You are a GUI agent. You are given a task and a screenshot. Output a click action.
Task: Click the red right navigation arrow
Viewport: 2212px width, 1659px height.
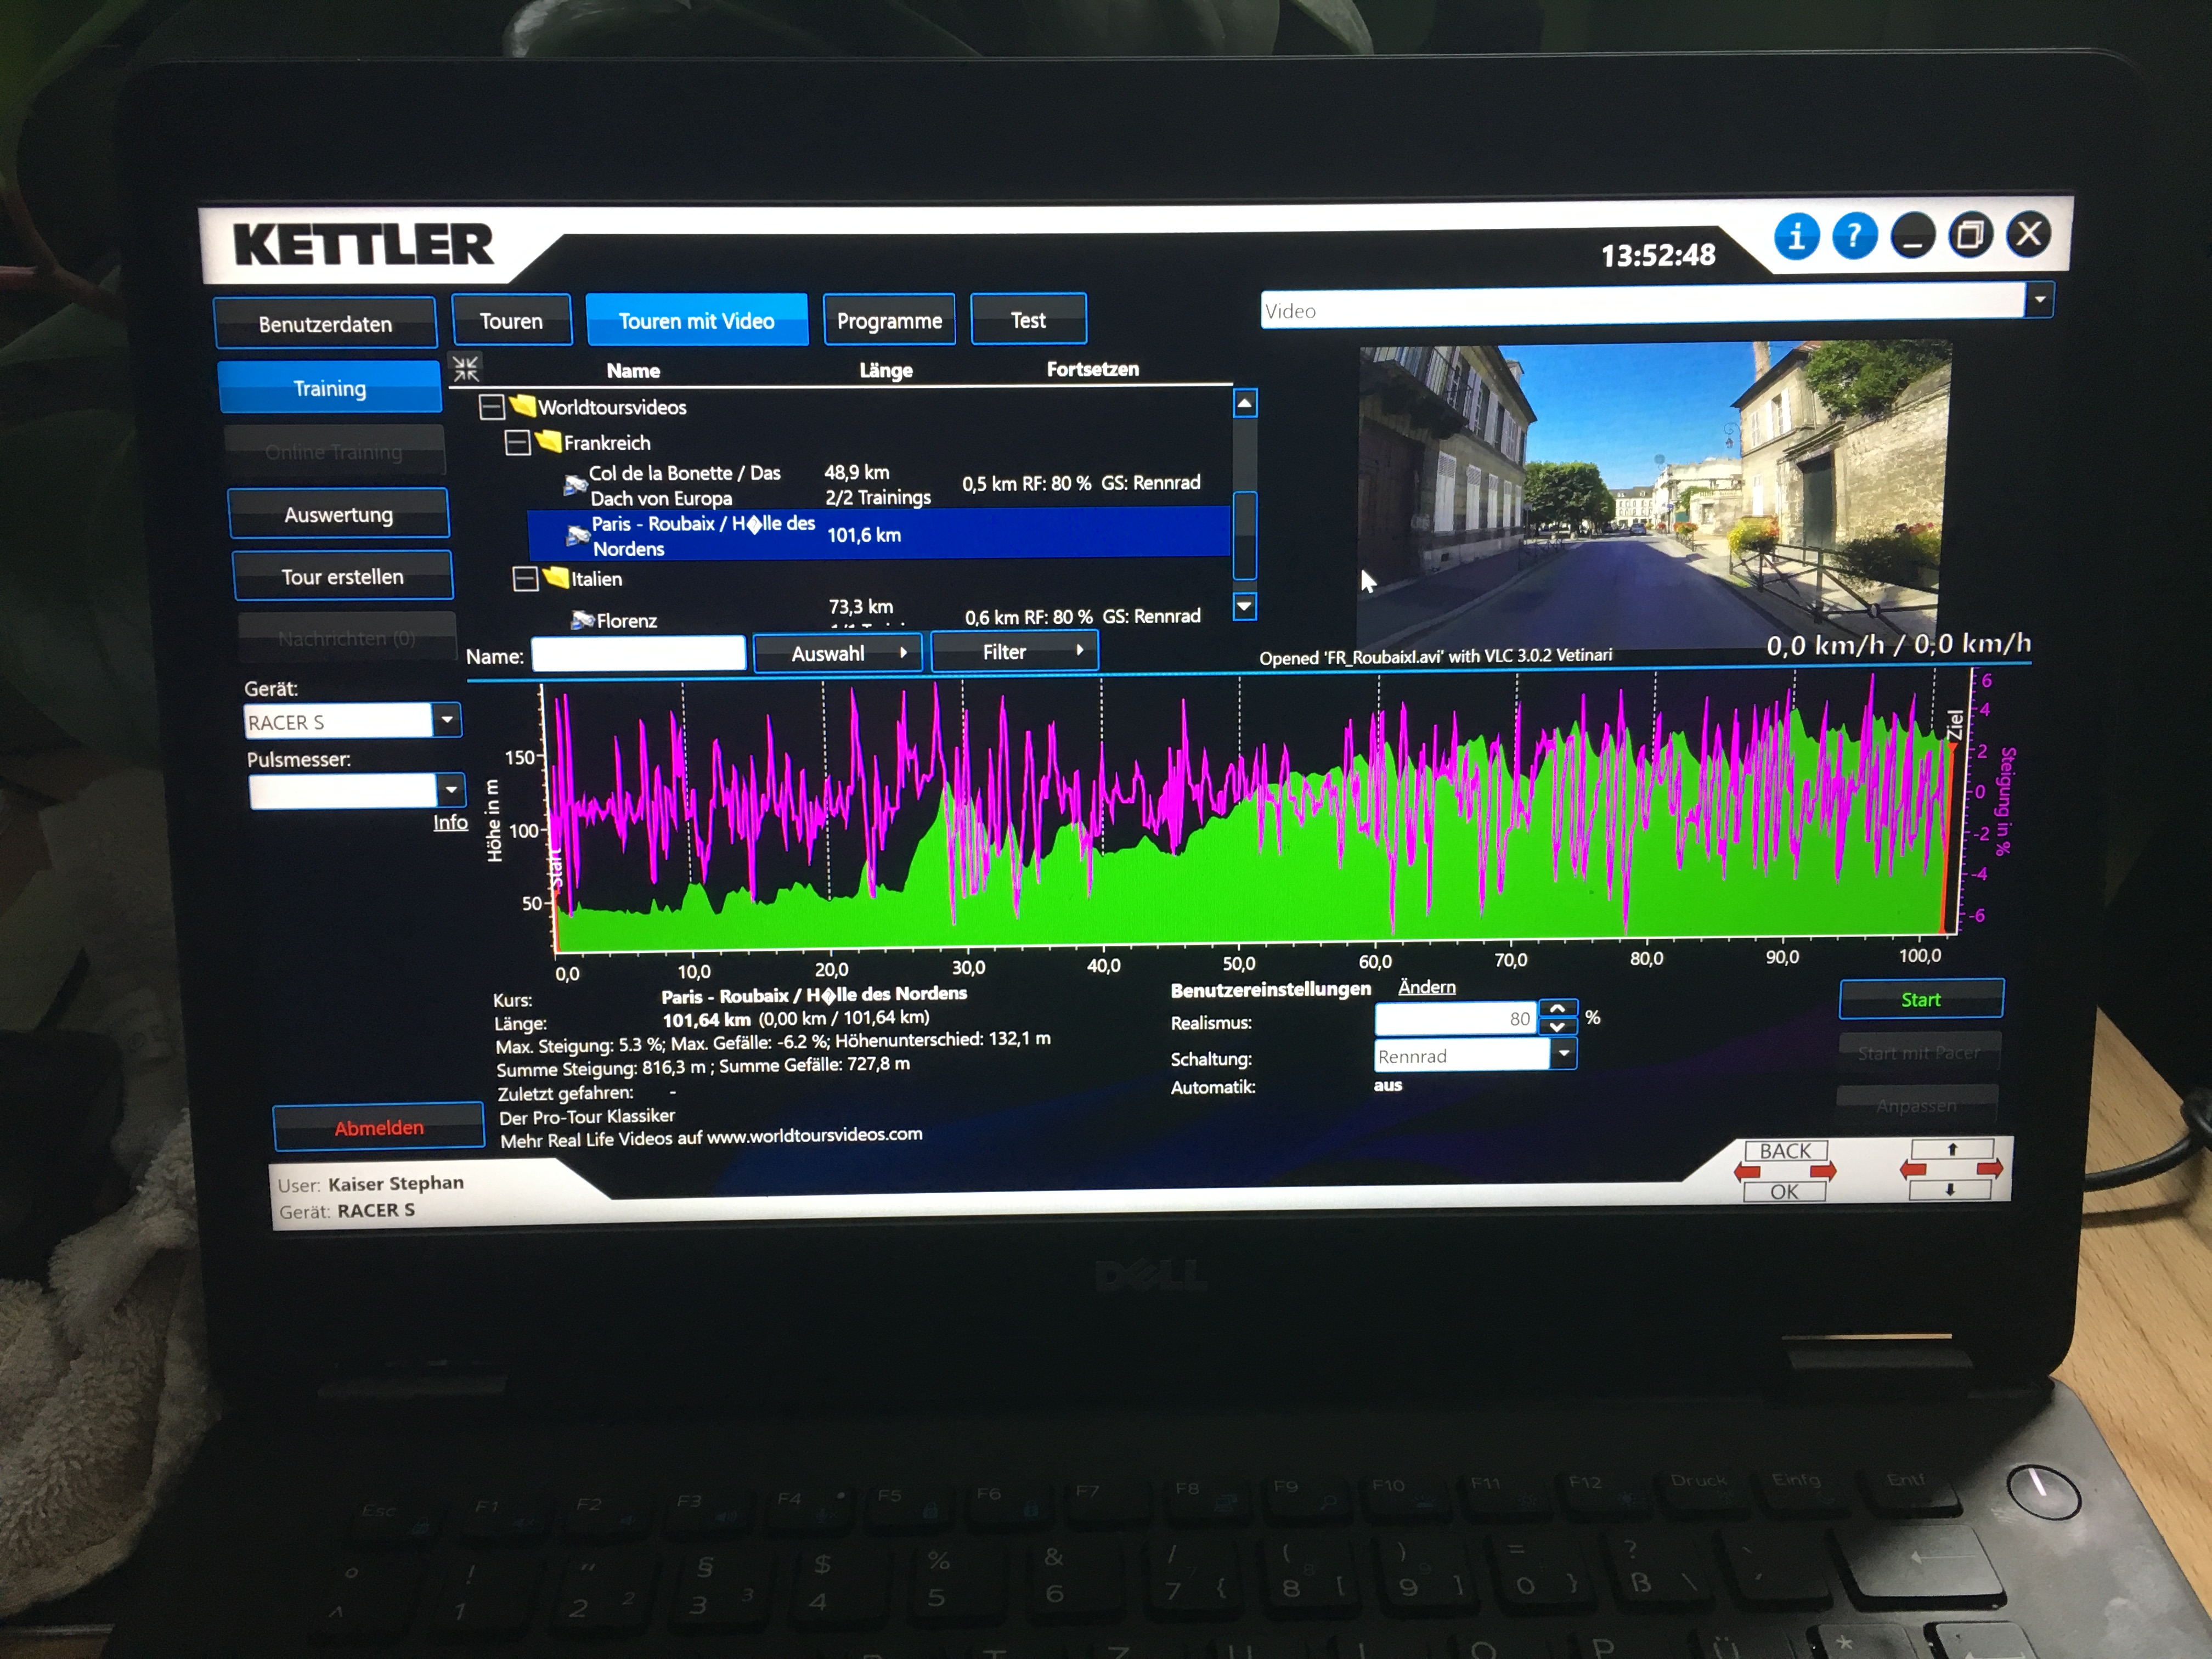1990,1168
